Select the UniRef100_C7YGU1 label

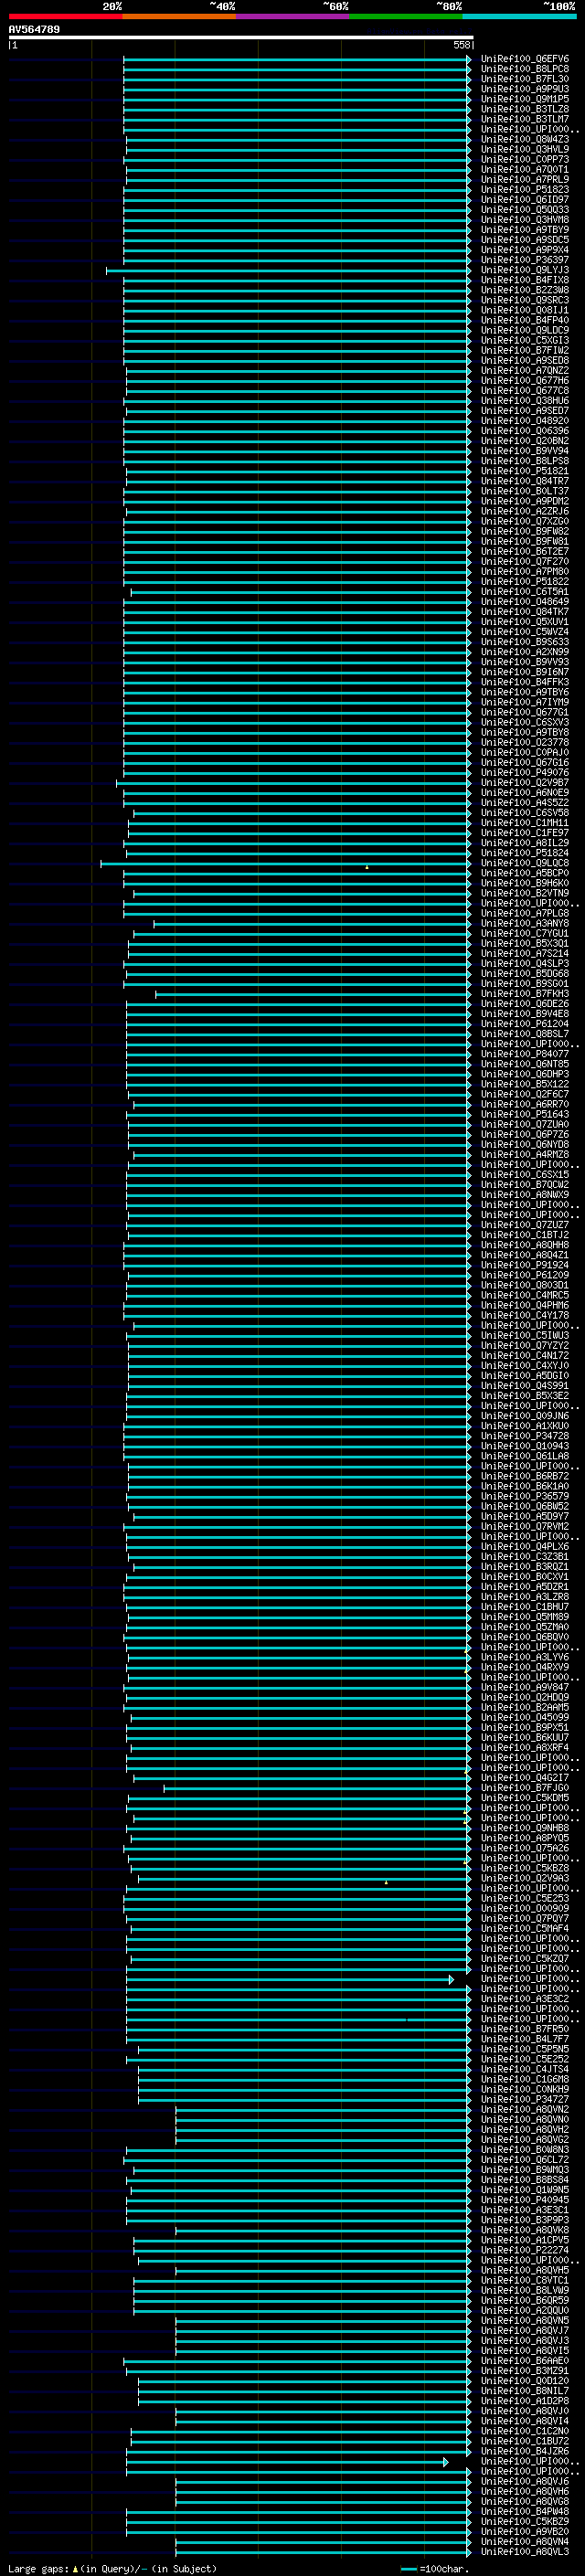click(524, 933)
